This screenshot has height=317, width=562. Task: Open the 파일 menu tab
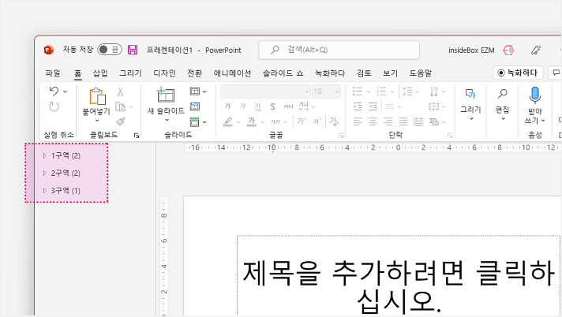coord(53,73)
